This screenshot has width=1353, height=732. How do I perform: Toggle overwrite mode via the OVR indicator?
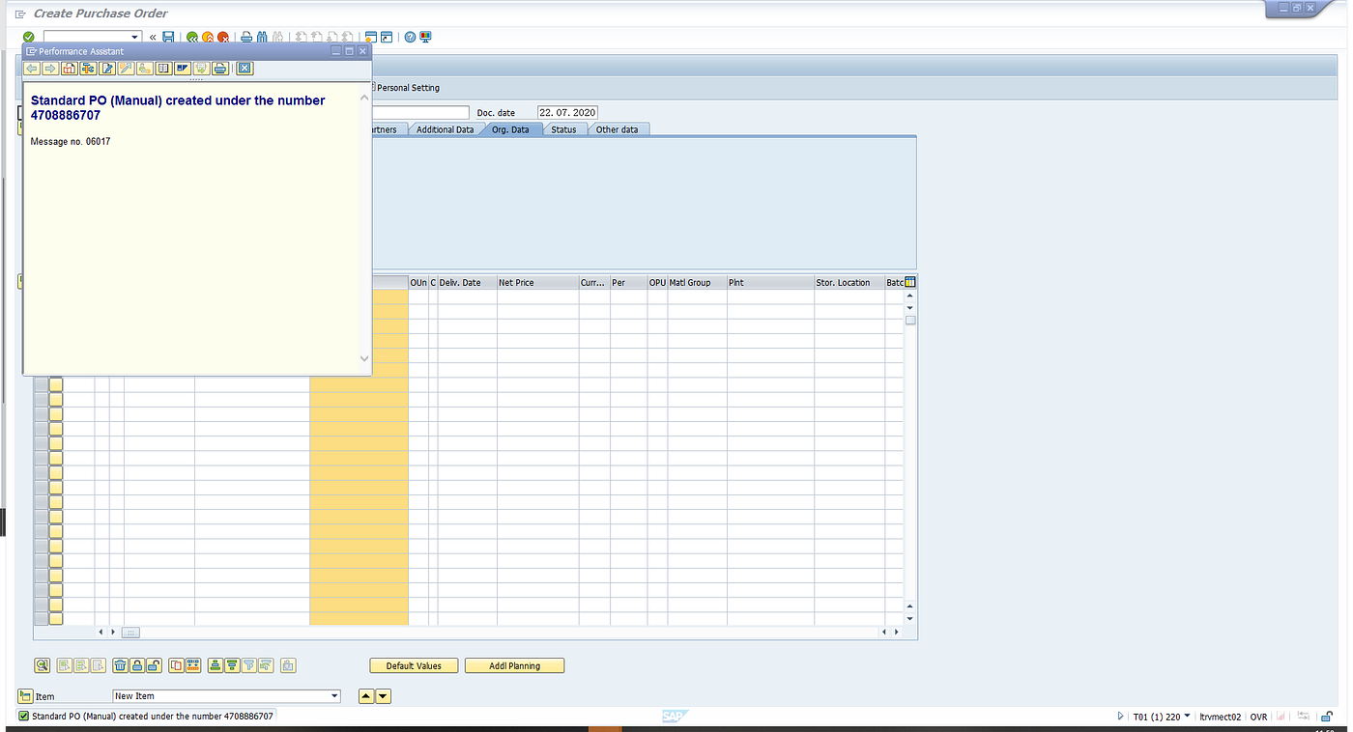[x=1258, y=717]
